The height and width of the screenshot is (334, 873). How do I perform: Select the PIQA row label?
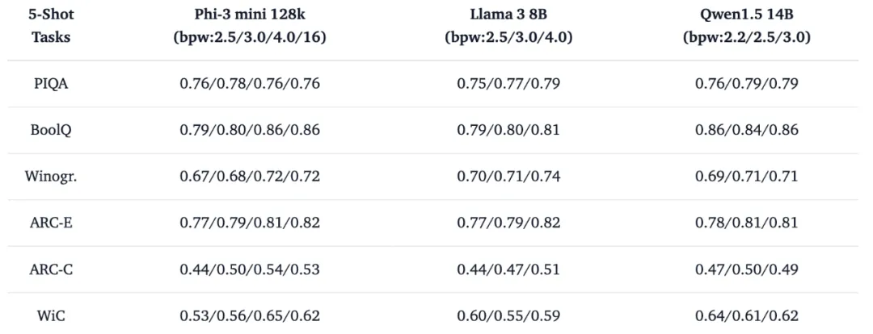(51, 83)
